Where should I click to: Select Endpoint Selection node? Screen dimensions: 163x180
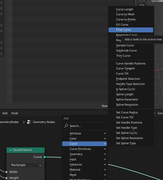[131, 79]
